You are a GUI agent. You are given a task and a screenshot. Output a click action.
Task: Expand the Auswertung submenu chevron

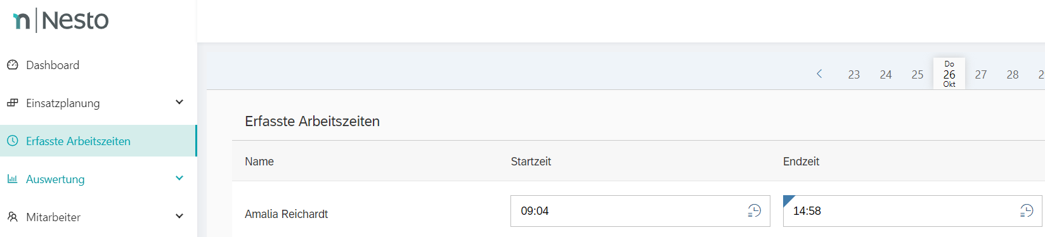coord(179,178)
